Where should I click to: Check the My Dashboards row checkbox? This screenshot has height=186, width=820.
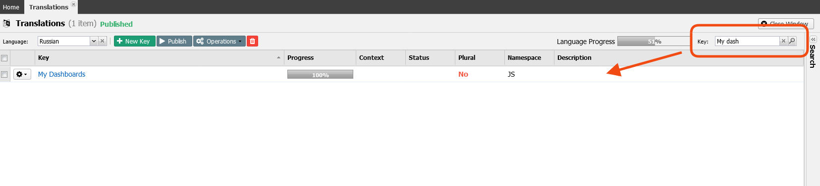pos(4,74)
